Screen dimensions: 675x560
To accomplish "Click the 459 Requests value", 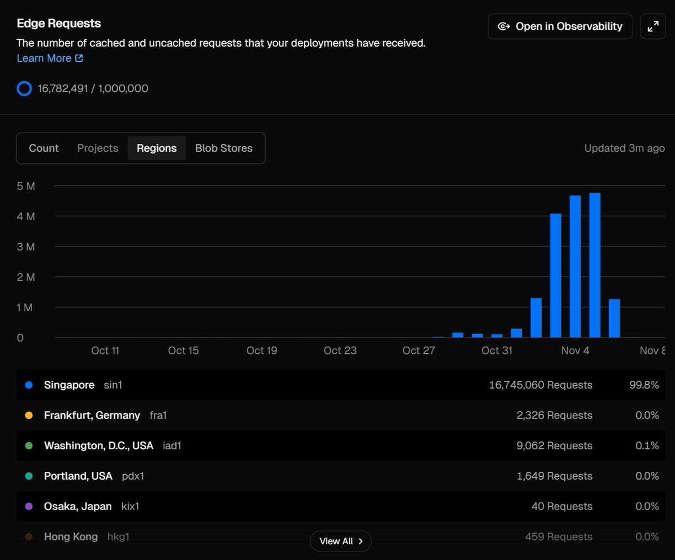I will click(x=559, y=537).
